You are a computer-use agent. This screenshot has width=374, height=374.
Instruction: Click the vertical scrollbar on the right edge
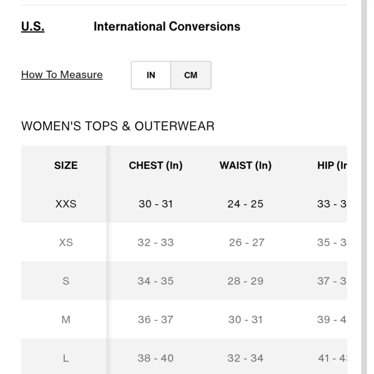coord(364,187)
